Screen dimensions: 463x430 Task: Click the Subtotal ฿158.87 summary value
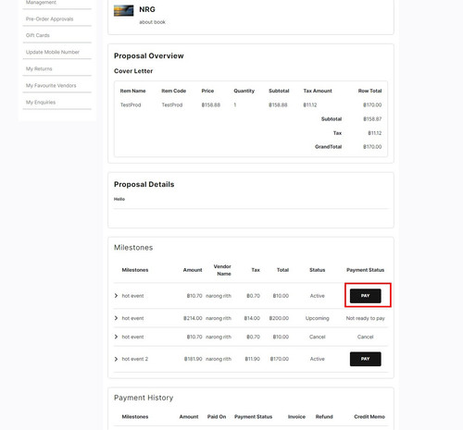(x=372, y=119)
